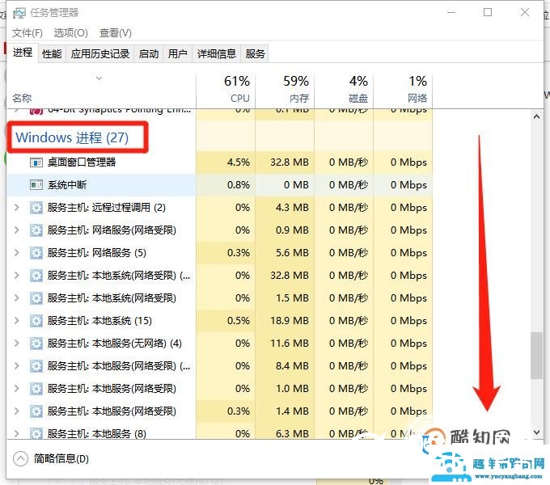Click the 11.6 MB memory value
The height and width of the screenshot is (485, 550).
point(290,343)
